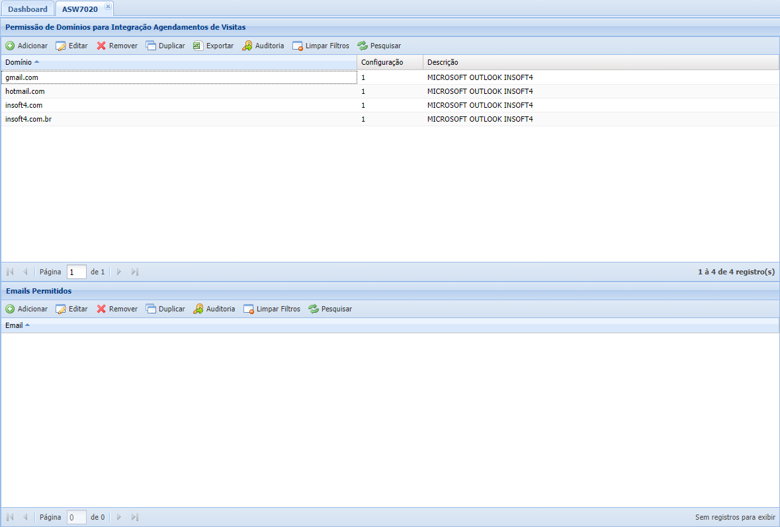Select the insoft4.com domain row
Image resolution: width=780 pixels, height=527 pixels.
click(390, 105)
